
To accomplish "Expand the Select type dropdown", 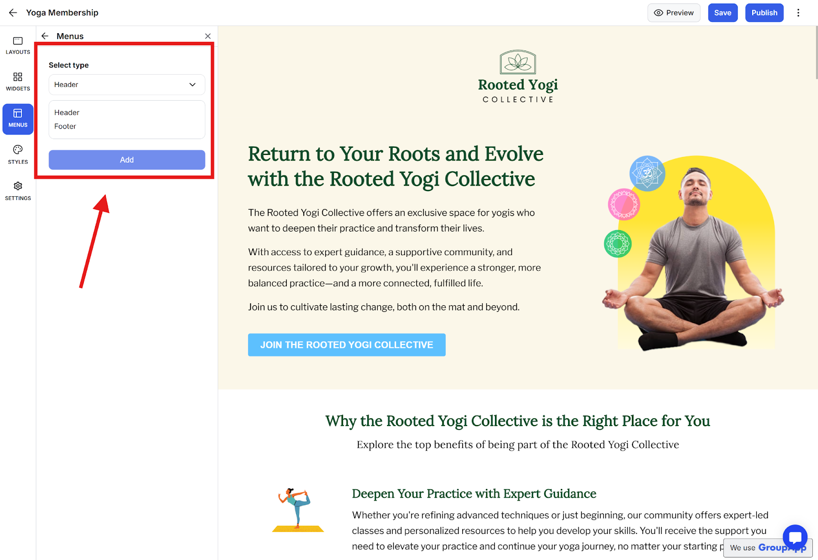I will [127, 85].
